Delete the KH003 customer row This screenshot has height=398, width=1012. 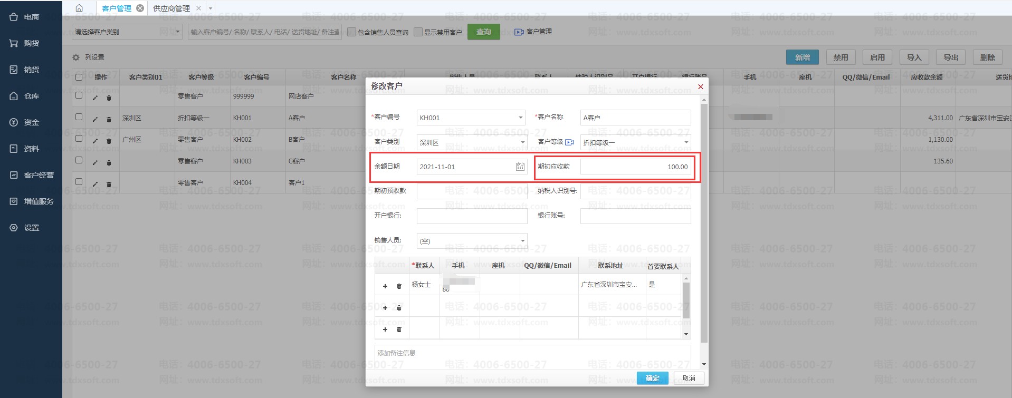(x=109, y=162)
